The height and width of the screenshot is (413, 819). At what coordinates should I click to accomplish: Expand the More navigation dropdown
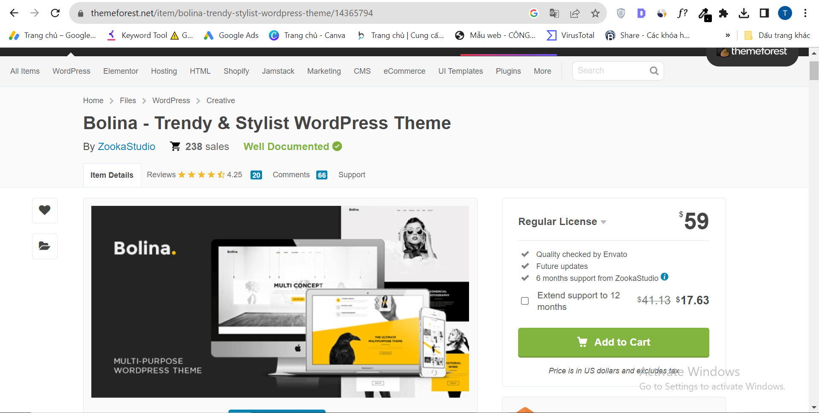coord(542,71)
